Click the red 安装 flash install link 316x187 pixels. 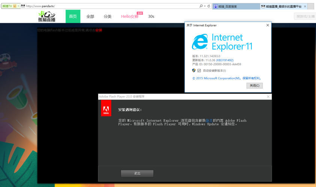99,30
